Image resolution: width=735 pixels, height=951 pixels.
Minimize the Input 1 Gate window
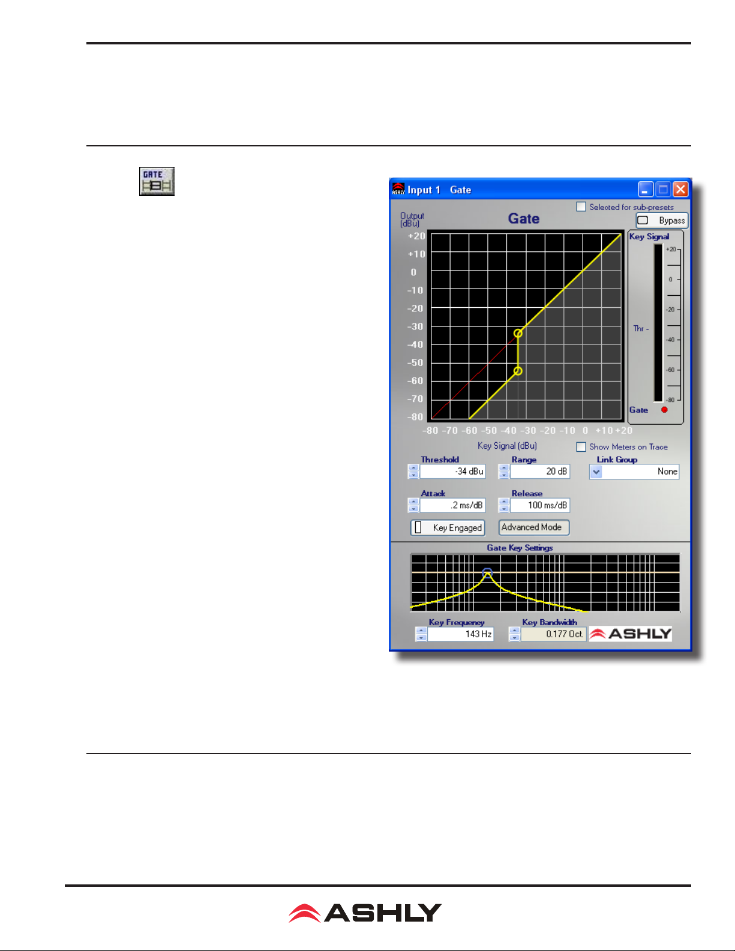(646, 190)
